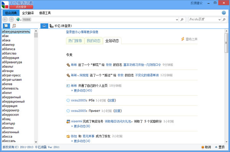Click the 登录显示心情等更多信息 link

pyautogui.click(x=82, y=32)
